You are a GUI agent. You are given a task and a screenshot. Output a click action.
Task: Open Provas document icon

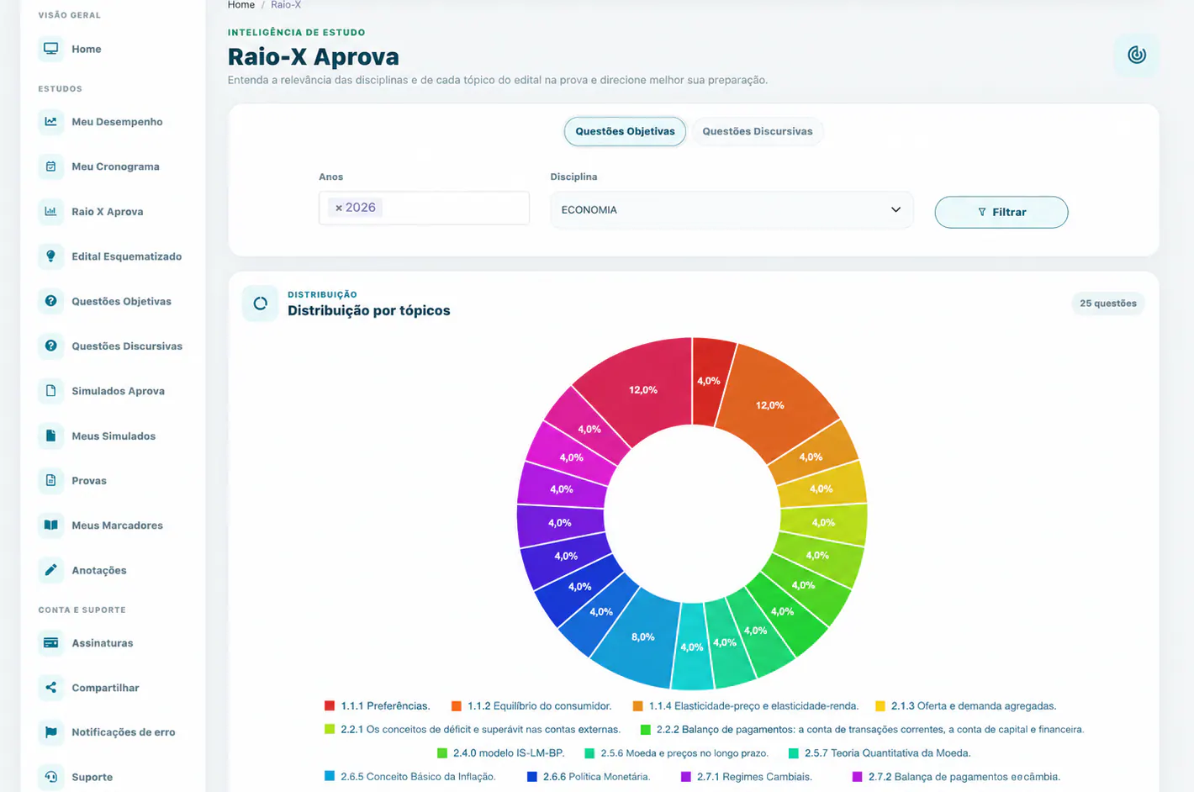click(50, 480)
